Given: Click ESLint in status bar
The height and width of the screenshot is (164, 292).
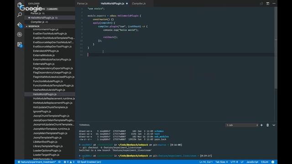Looking at the screenshot, I should pyautogui.click(x=265, y=162).
